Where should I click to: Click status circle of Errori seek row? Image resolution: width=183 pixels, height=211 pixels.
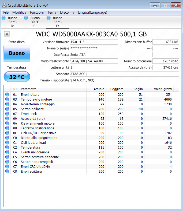pyautogui.click(x=7, y=114)
